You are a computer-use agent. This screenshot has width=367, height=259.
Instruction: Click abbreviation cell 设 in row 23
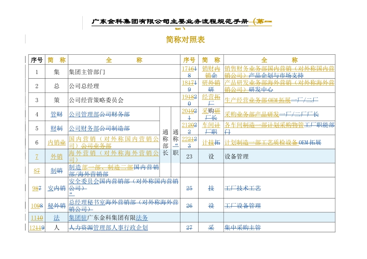point(211,156)
